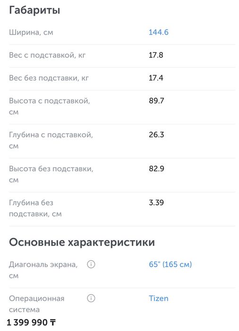Click the Глубина без подставки value 3.39

(156, 203)
